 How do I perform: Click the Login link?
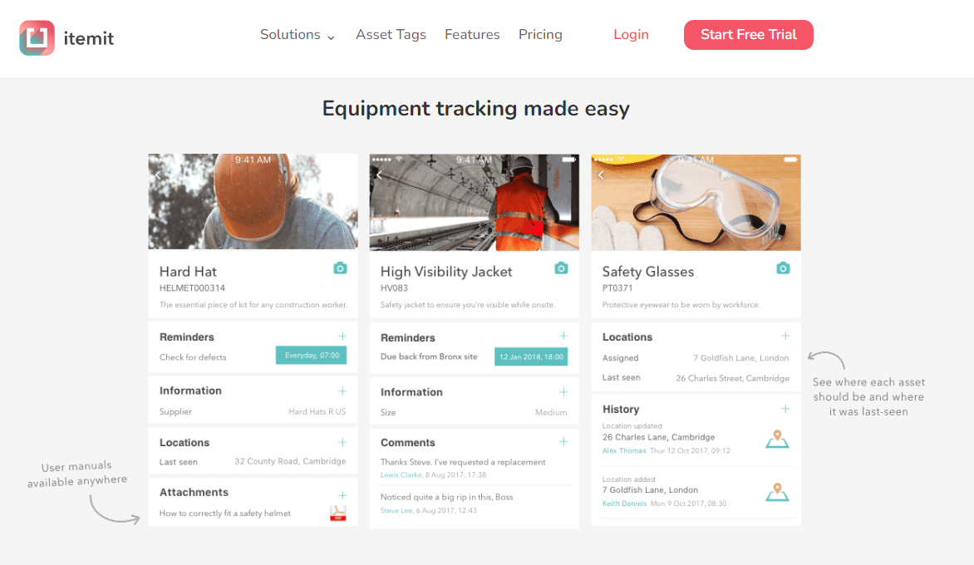[x=631, y=35]
